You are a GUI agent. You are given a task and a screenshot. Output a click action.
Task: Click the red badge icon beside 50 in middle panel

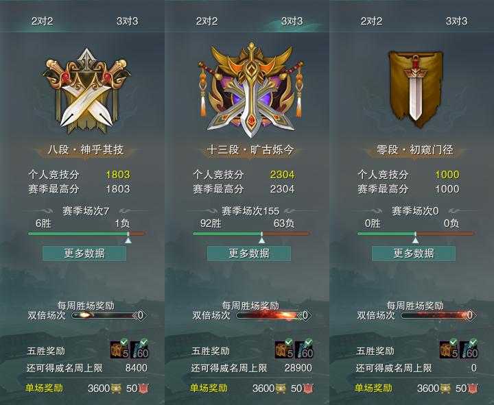click(308, 389)
